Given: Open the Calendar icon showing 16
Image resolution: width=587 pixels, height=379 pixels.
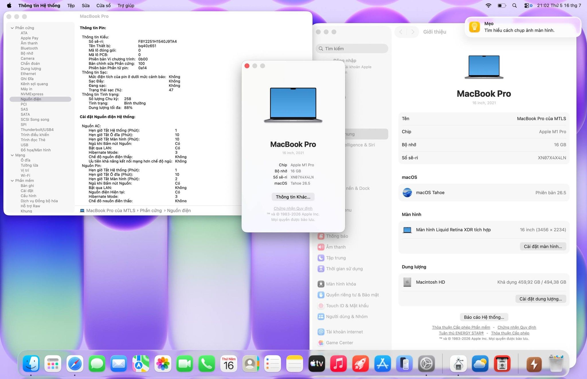Looking at the screenshot, I should 228,364.
